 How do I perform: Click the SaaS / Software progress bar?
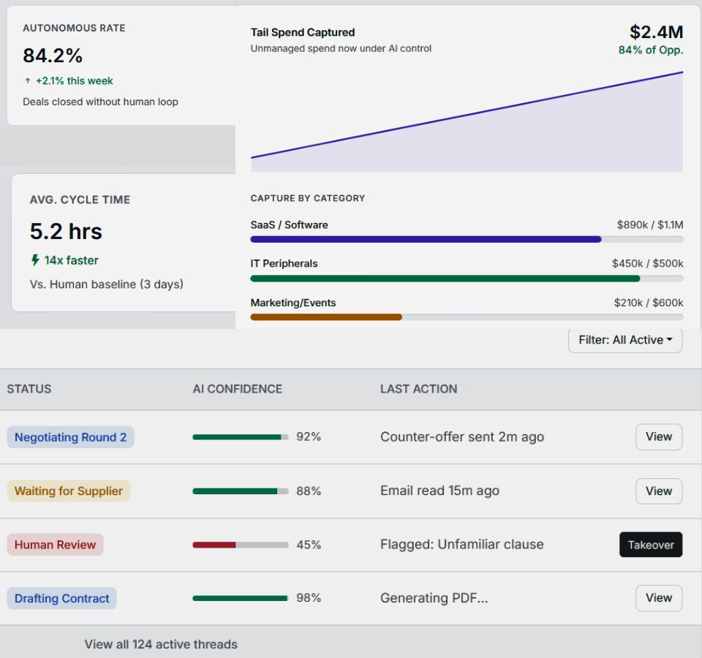[467, 239]
